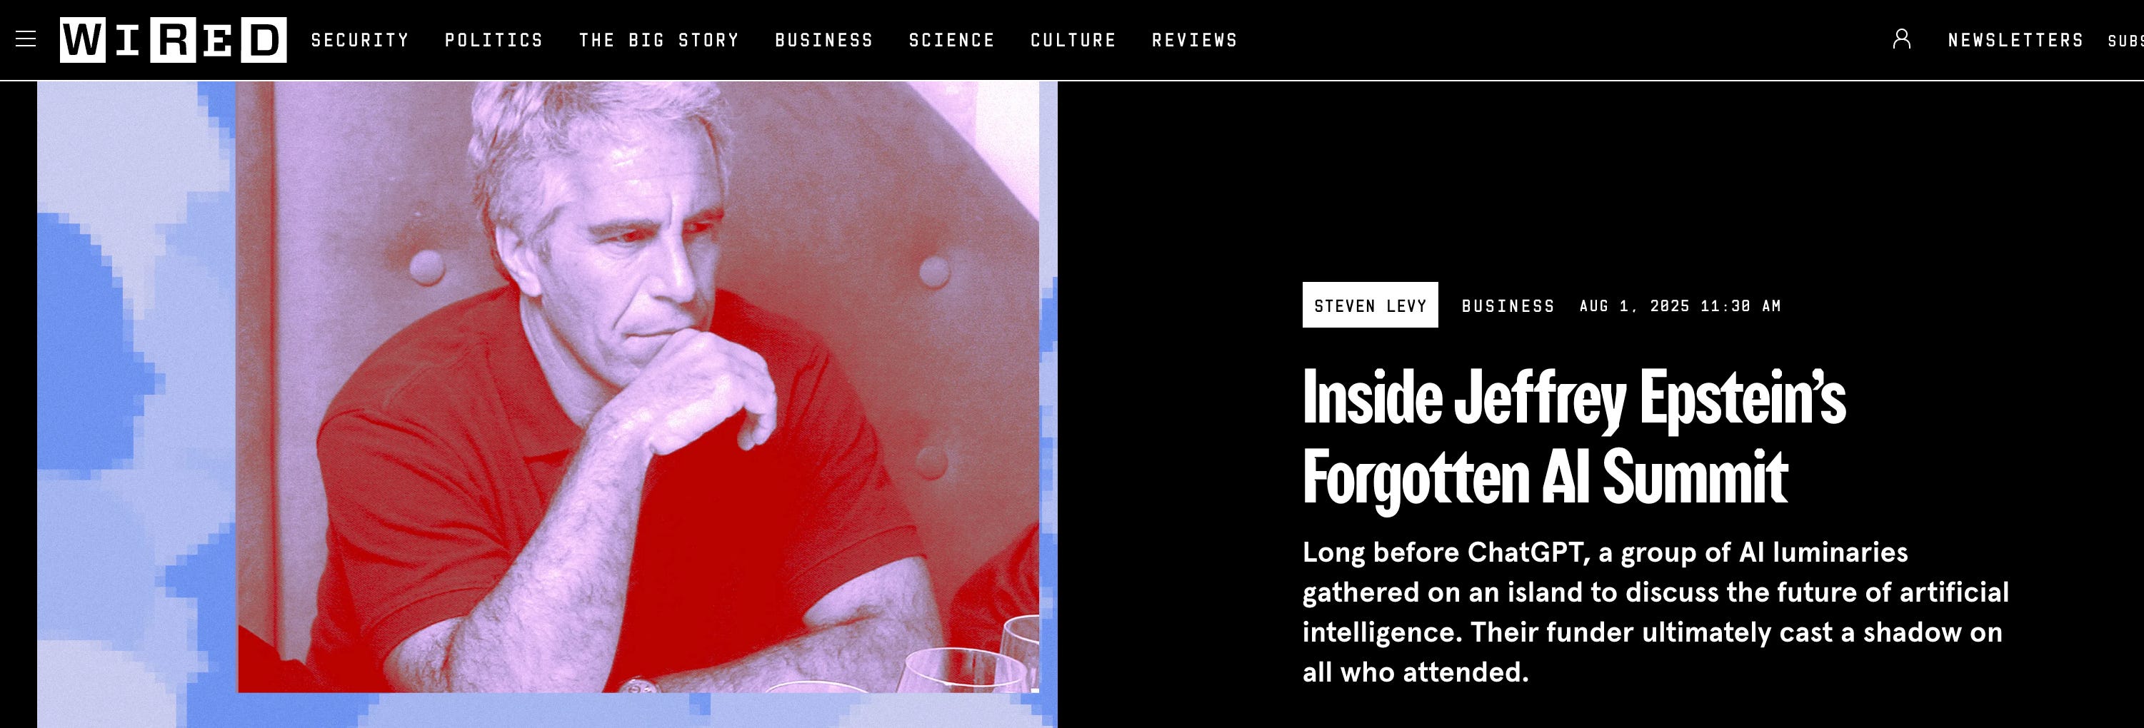Select The Big Story in navigation

pyautogui.click(x=658, y=40)
